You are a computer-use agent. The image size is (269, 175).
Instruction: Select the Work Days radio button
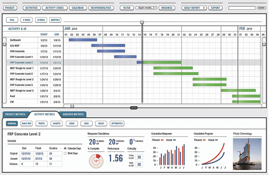[65, 153]
